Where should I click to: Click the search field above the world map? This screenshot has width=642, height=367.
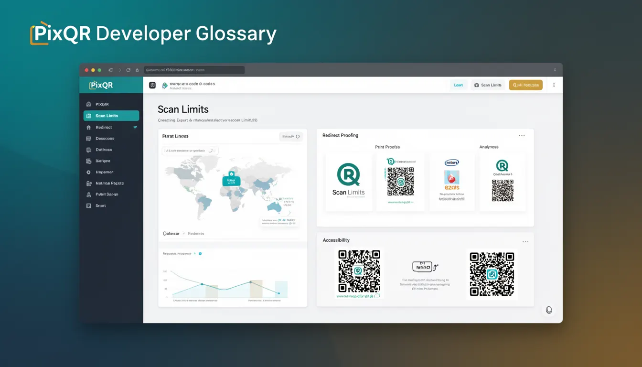[x=190, y=151]
